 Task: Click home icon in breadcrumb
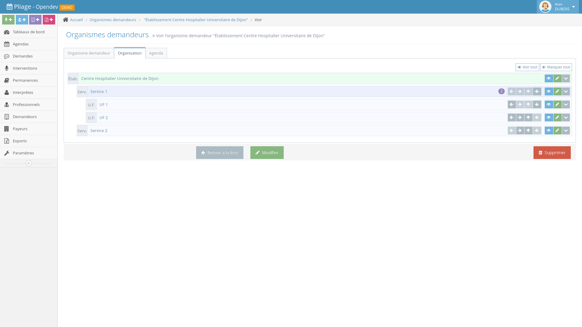click(65, 20)
